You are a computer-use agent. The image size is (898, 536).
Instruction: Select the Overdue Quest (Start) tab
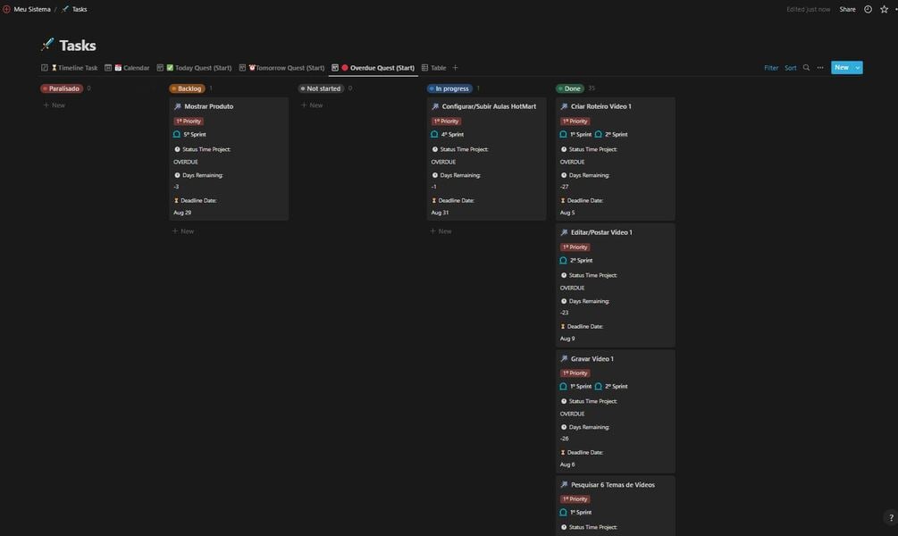tap(373, 68)
